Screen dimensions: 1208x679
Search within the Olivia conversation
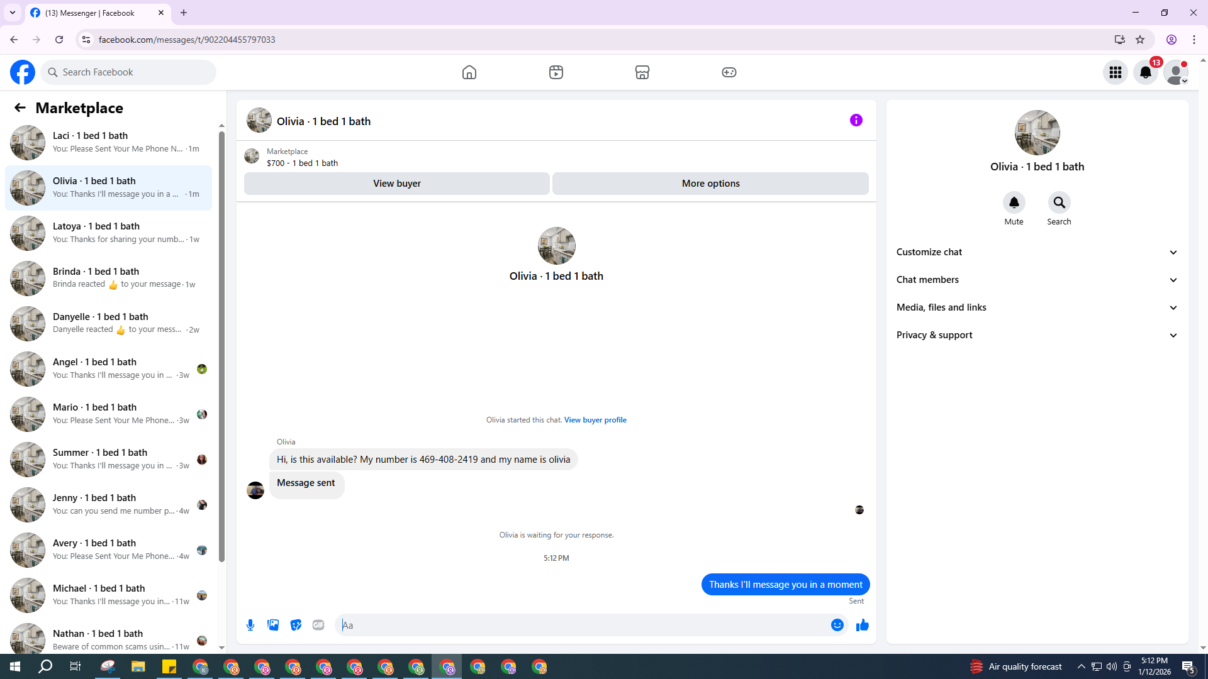[x=1059, y=203]
